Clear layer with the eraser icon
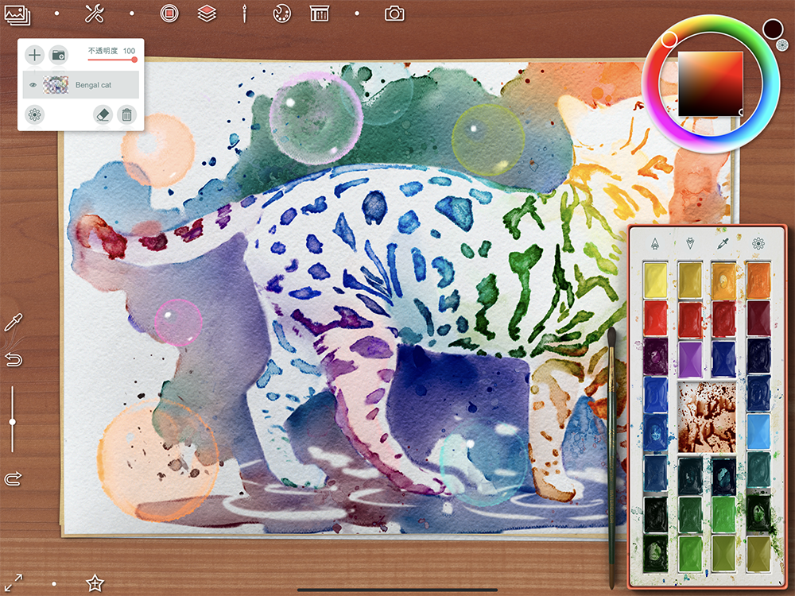795x596 pixels. [x=103, y=114]
